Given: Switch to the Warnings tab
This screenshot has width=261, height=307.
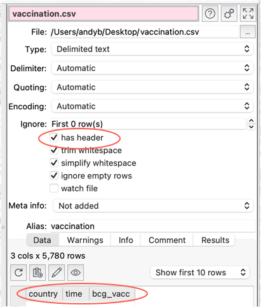Looking at the screenshot, I should click(x=85, y=240).
